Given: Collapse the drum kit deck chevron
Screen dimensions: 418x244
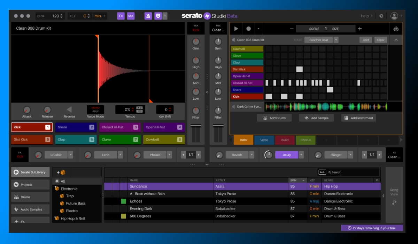Looking at the screenshot, I should click(x=396, y=40).
